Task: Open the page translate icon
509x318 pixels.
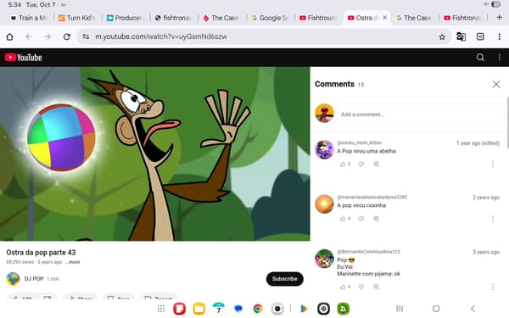Action: tap(461, 36)
